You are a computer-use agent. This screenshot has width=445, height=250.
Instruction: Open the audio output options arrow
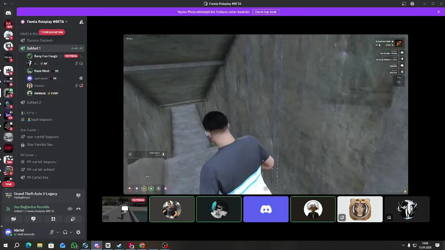71,232
